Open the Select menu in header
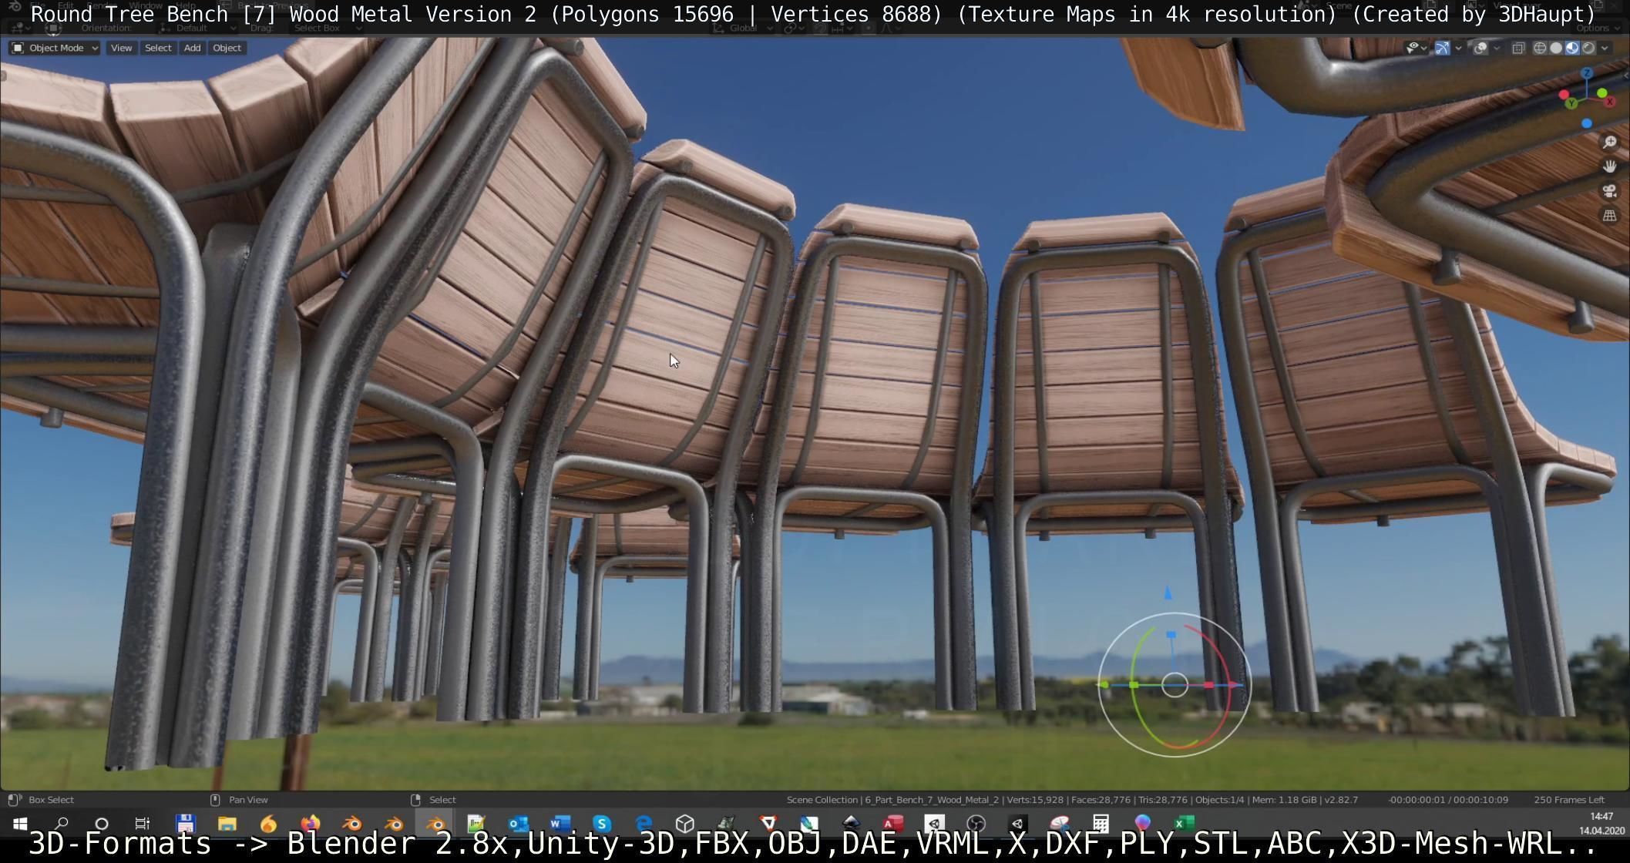The width and height of the screenshot is (1630, 863). pyautogui.click(x=158, y=48)
